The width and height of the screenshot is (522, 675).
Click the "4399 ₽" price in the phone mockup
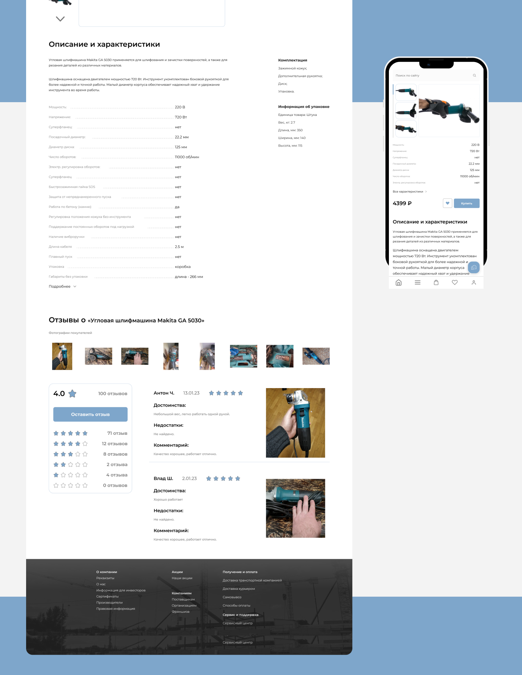pyautogui.click(x=402, y=203)
